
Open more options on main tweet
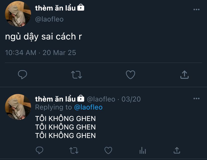point(196,9)
